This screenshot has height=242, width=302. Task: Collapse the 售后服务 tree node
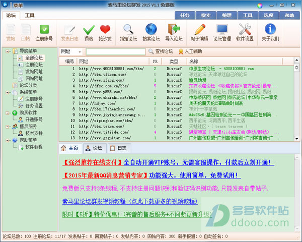tap(8, 127)
